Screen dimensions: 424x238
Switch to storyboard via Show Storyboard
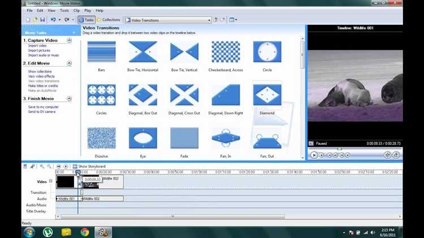coord(90,166)
